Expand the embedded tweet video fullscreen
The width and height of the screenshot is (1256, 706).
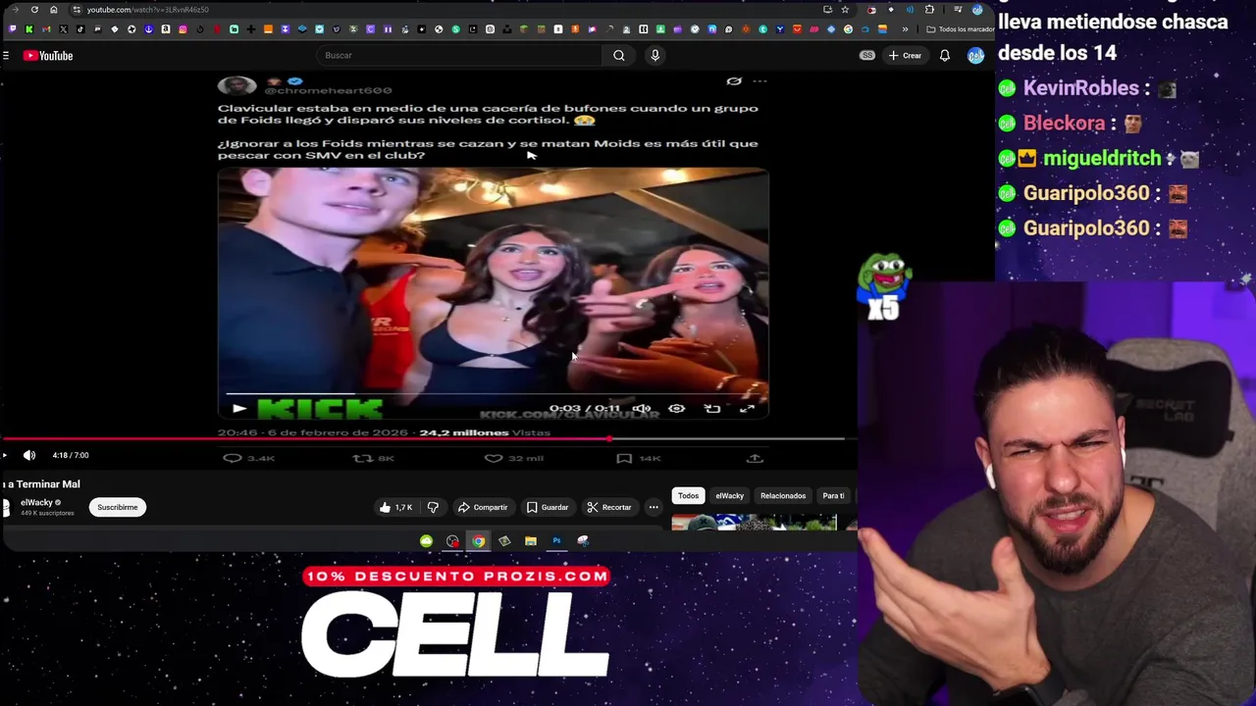coord(747,408)
